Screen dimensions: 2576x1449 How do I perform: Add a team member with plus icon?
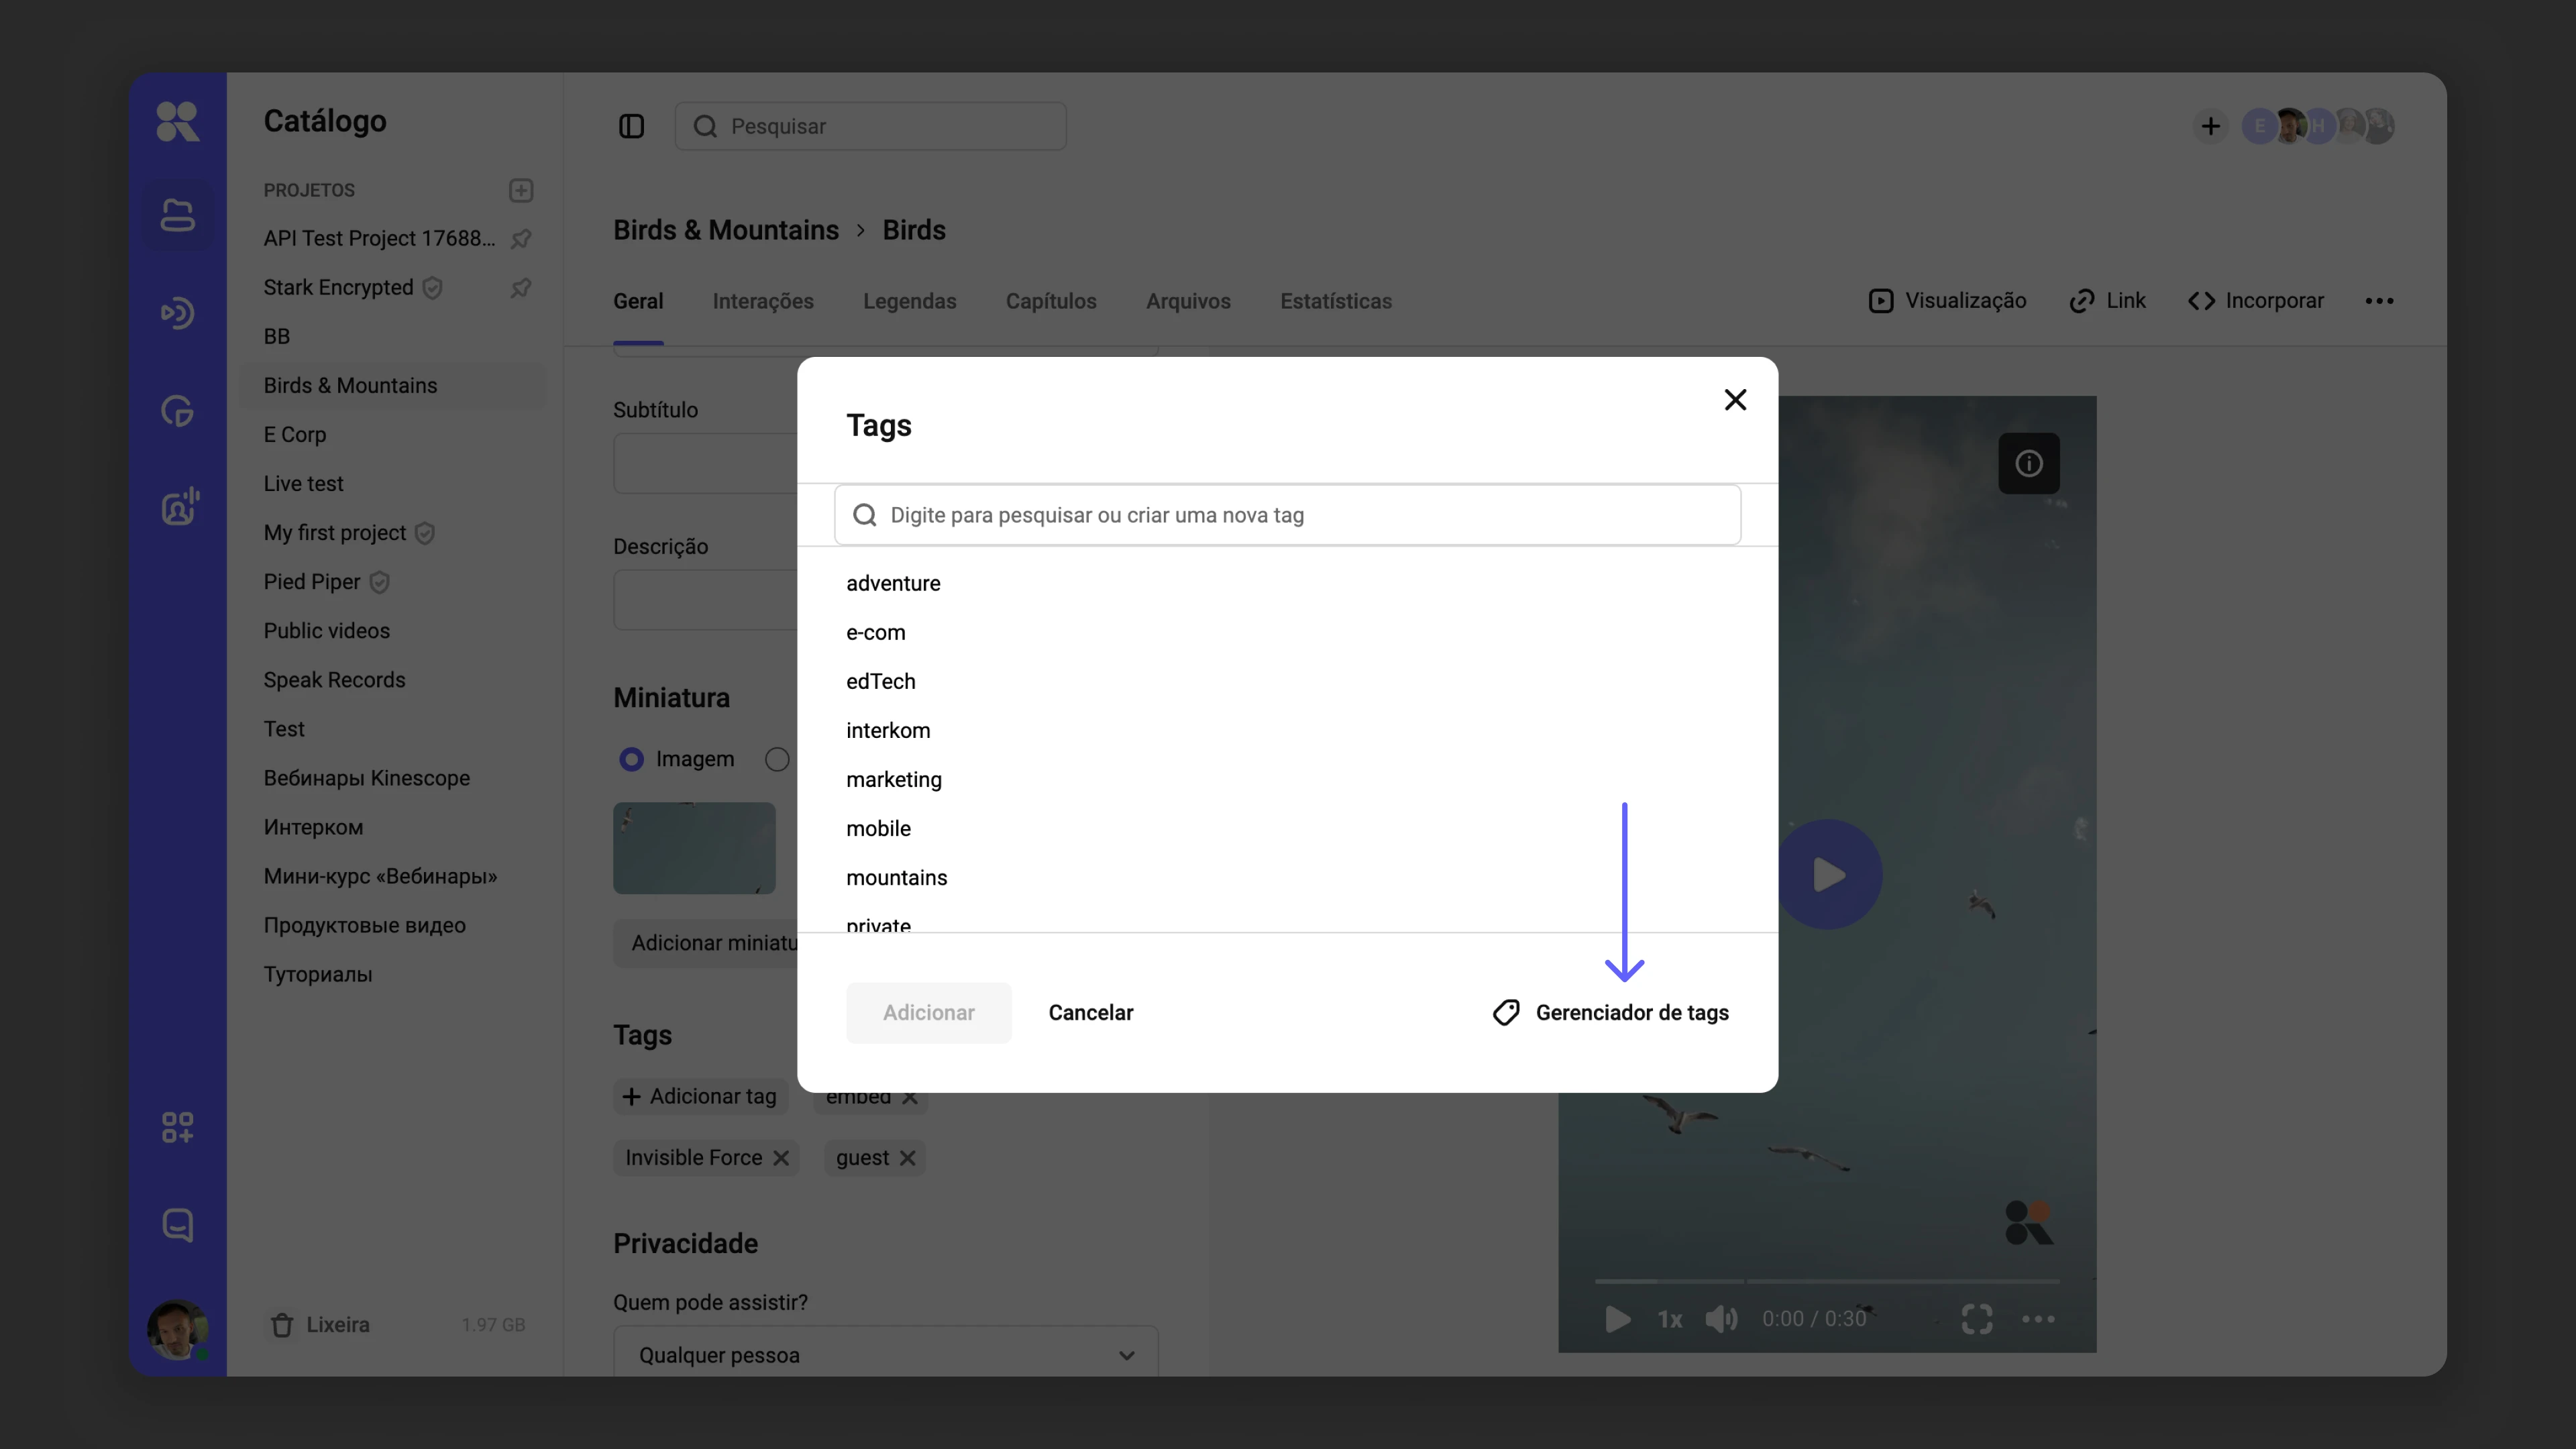click(x=2211, y=126)
